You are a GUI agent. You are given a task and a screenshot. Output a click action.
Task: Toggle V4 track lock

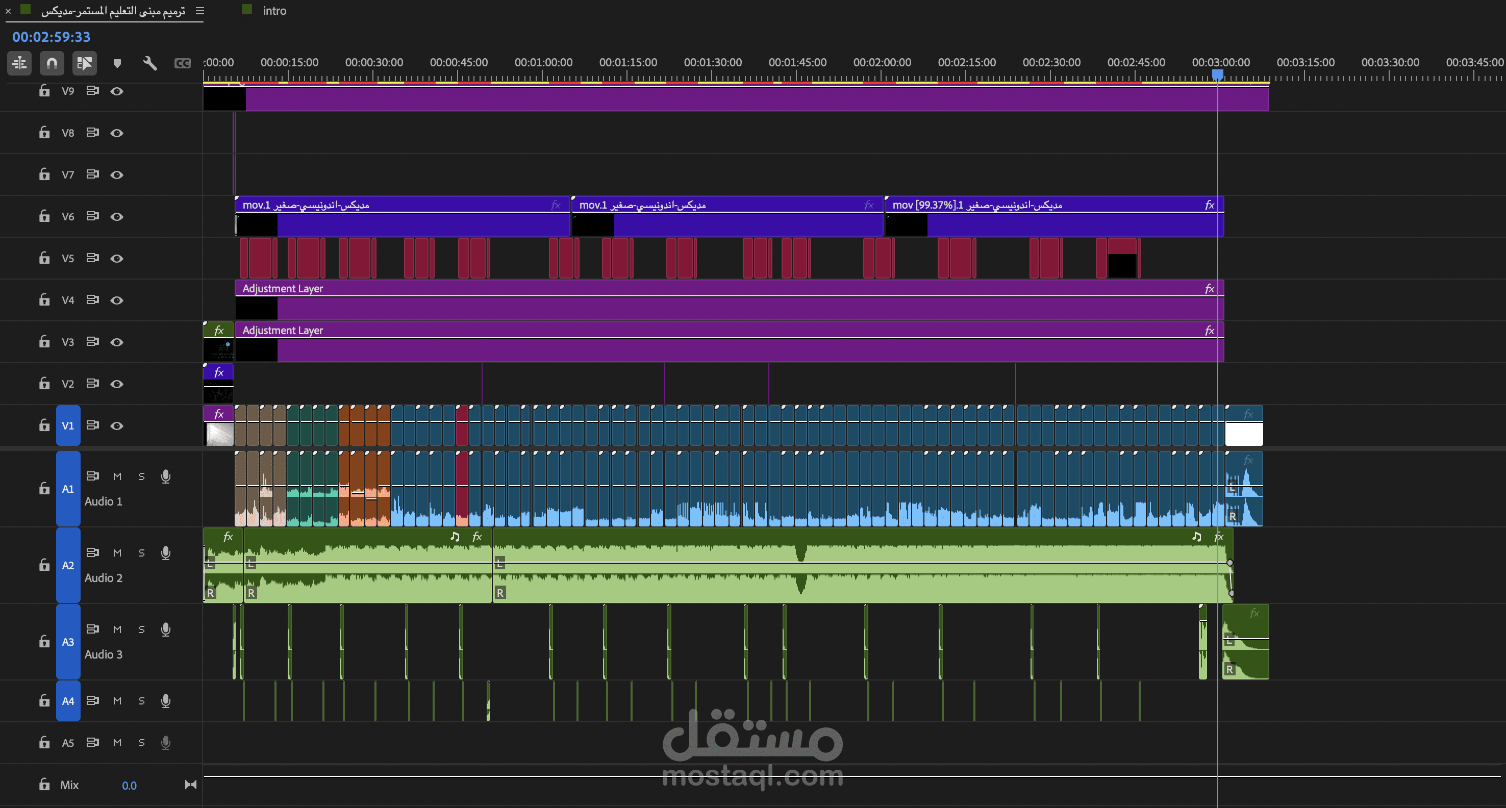44,300
